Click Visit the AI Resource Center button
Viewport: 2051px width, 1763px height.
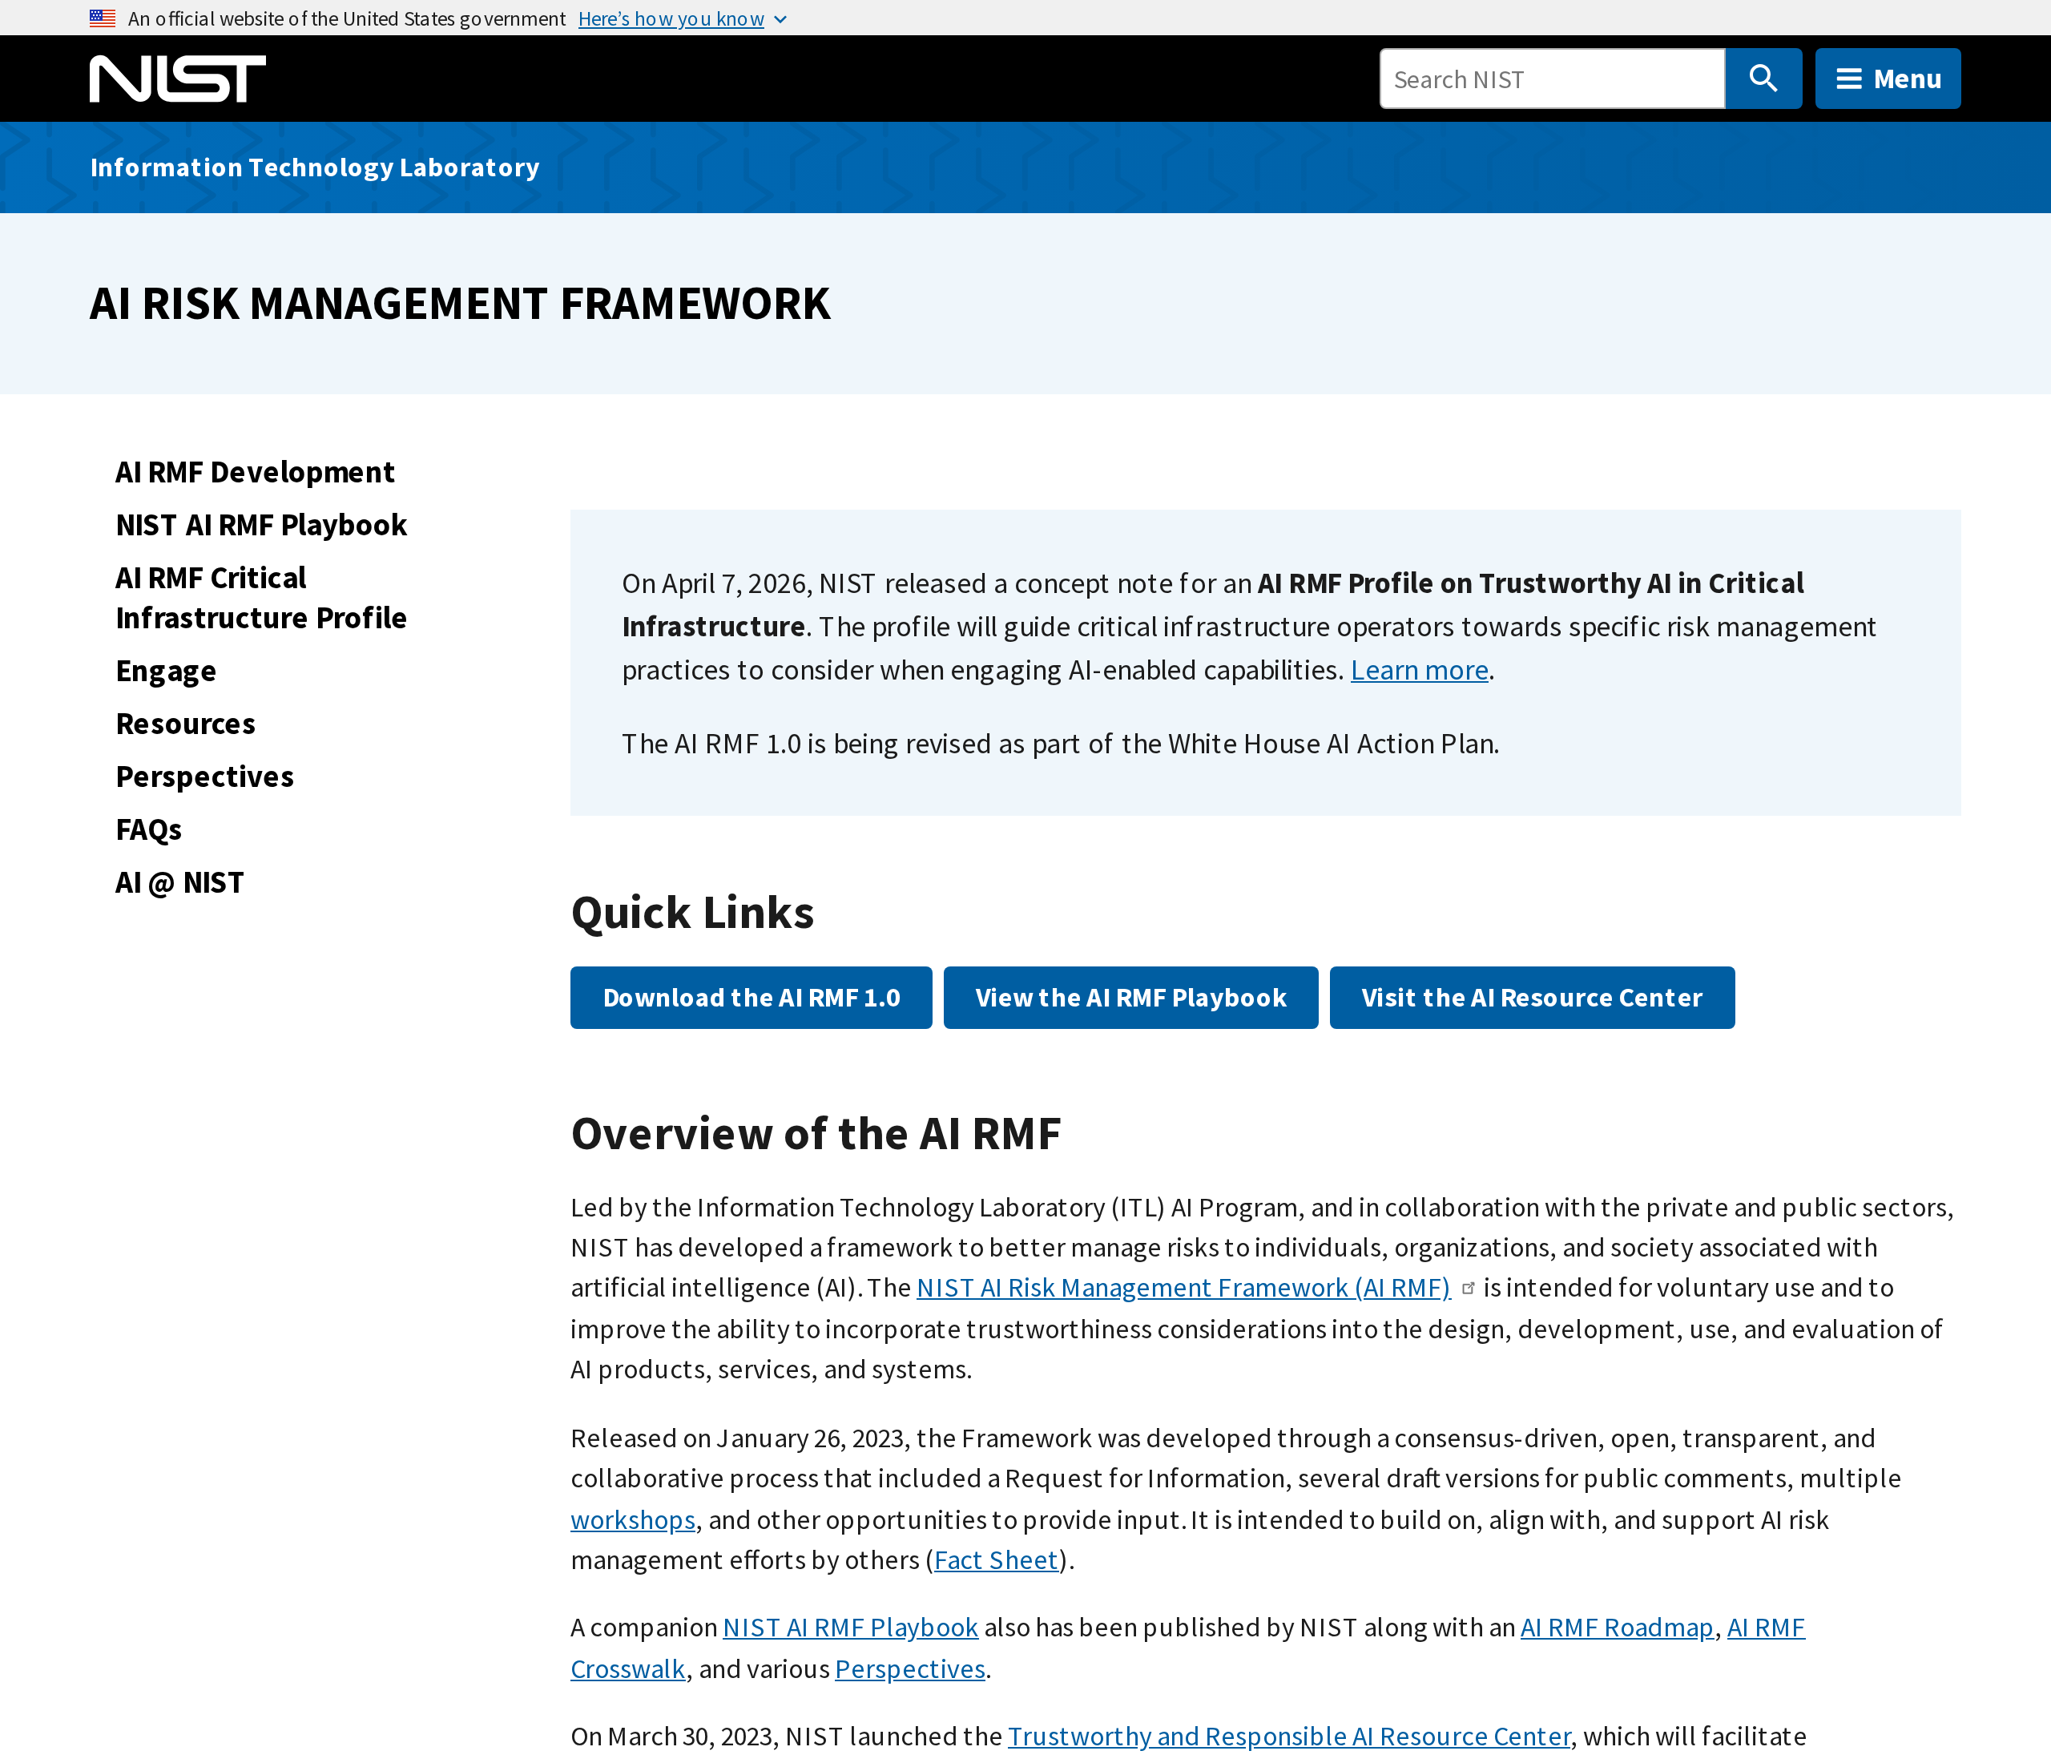1533,998
